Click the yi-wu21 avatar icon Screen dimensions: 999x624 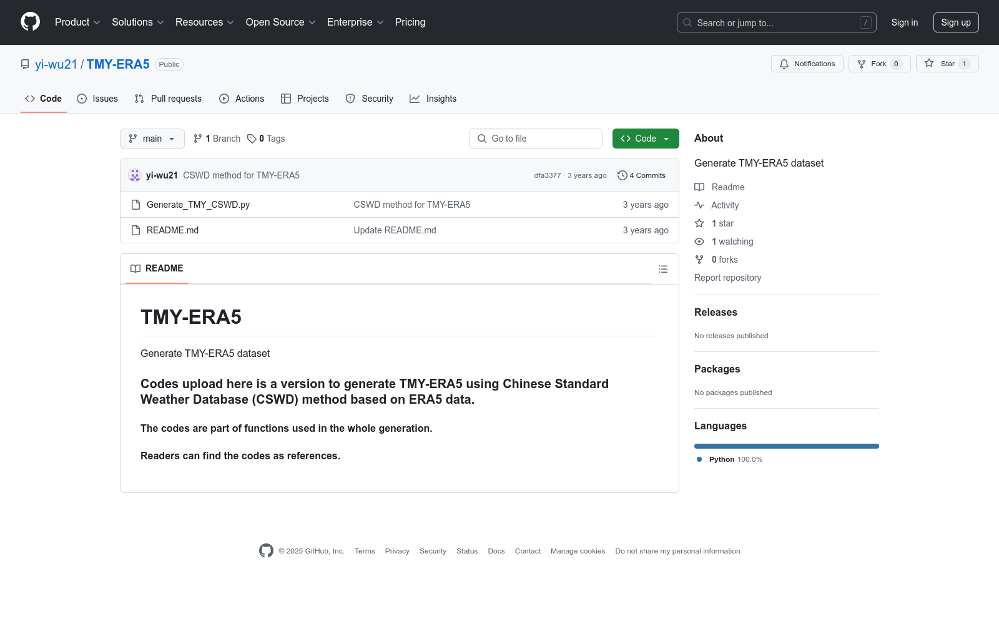(135, 175)
